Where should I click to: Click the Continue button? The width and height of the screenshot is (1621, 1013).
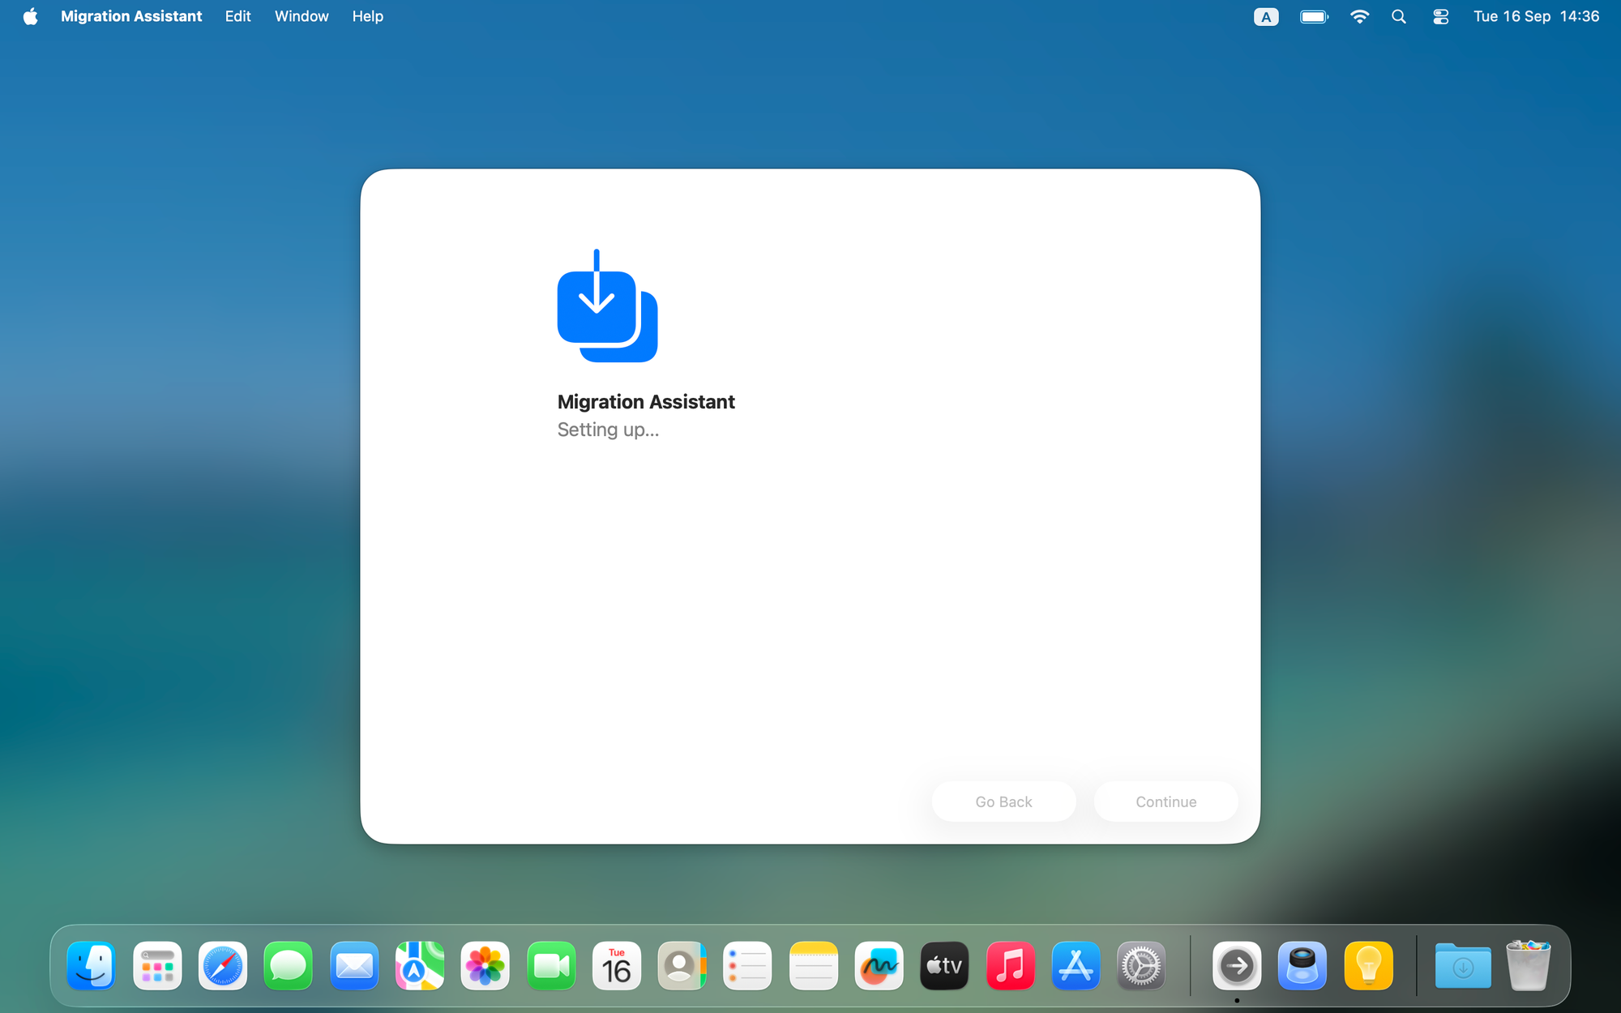click(1165, 801)
